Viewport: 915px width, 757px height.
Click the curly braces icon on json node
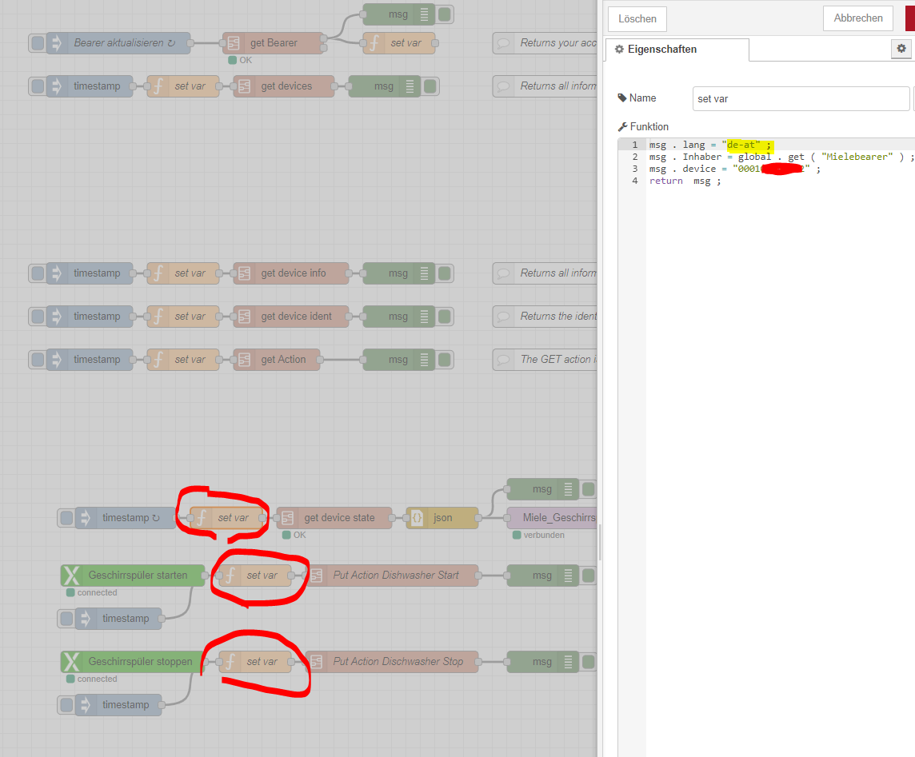(417, 518)
